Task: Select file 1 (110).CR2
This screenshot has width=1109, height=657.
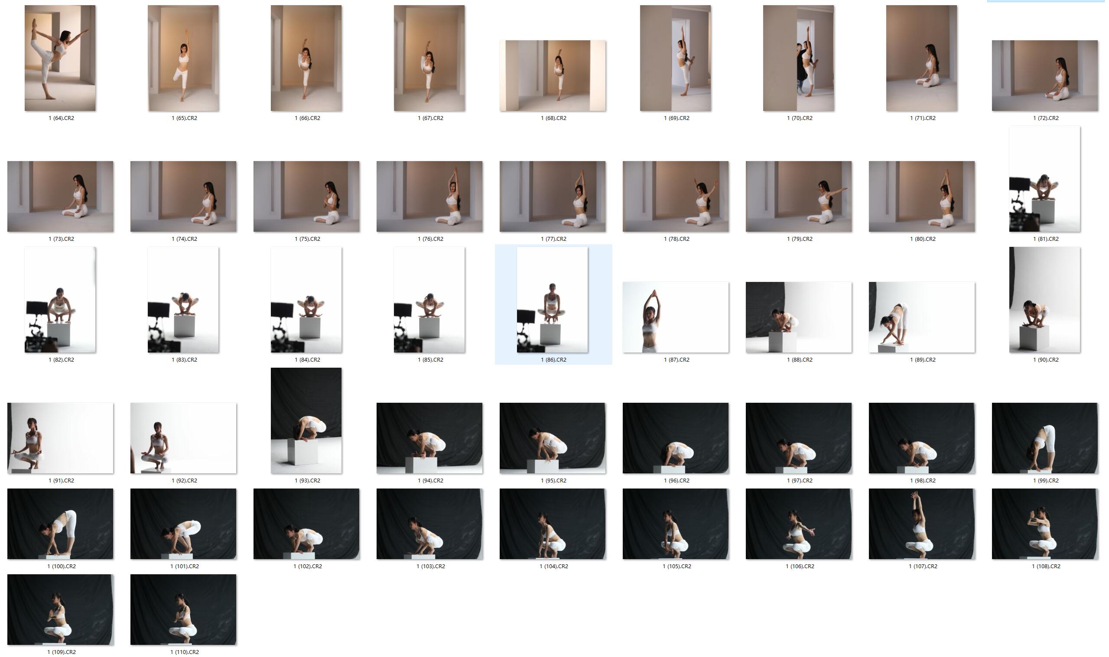Action: [x=183, y=609]
